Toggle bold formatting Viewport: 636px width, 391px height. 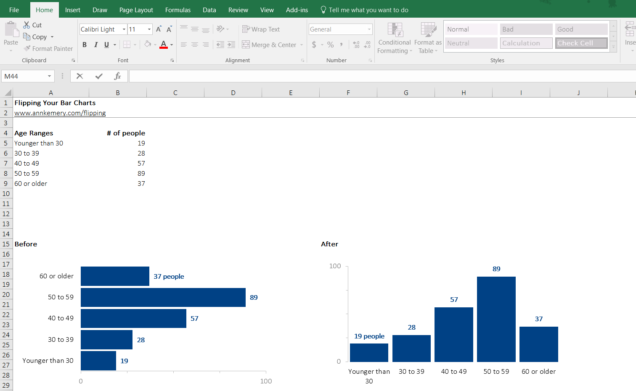[84, 45]
